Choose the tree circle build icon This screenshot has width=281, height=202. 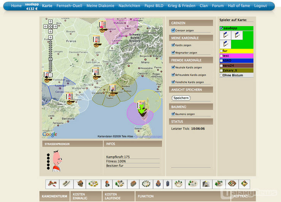[146, 184]
